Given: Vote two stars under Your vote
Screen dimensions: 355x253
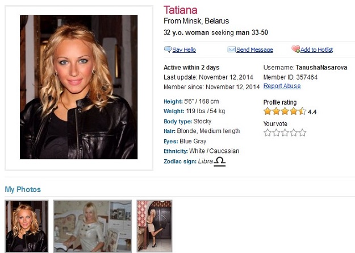Looking at the screenshot, I should pos(276,132).
